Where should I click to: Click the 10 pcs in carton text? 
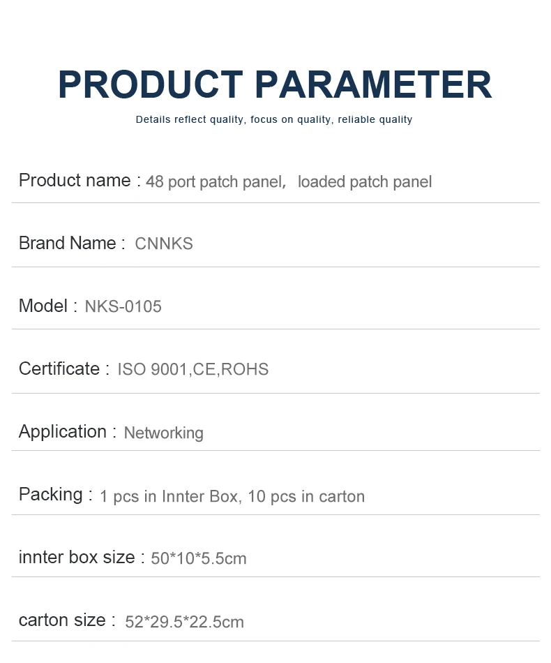coord(306,496)
